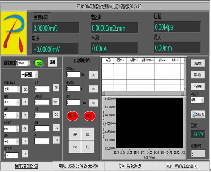
Task: Click the 温度系数 stepper arrows
Action: pyautogui.click(x=5, y=155)
